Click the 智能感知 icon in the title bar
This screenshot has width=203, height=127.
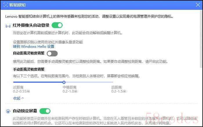5,5
